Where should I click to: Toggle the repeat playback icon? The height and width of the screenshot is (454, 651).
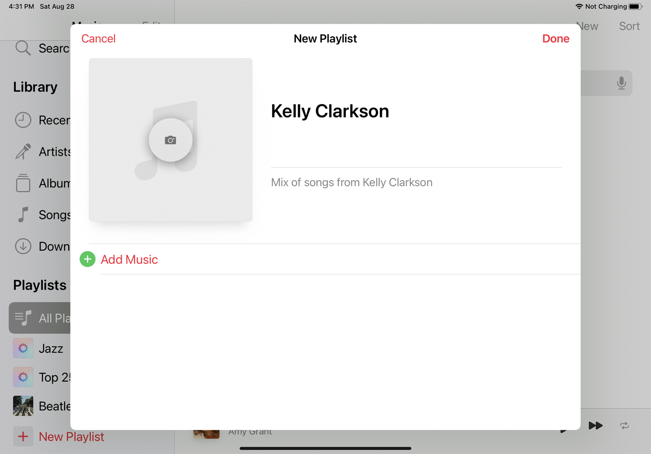(x=624, y=426)
